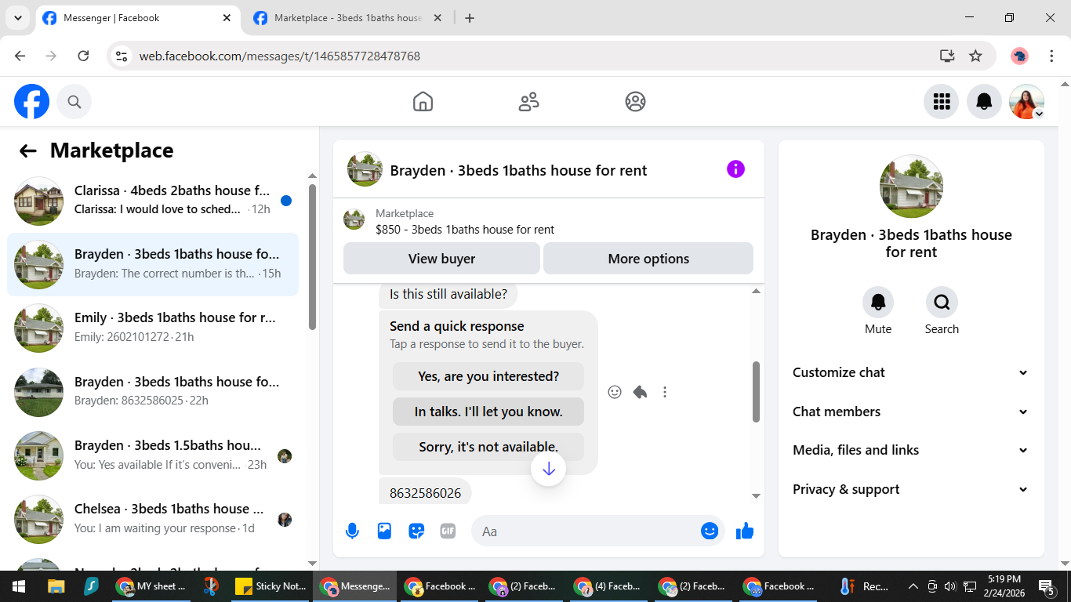Click the emoji react icon beside message
1071x602 pixels.
coord(615,392)
